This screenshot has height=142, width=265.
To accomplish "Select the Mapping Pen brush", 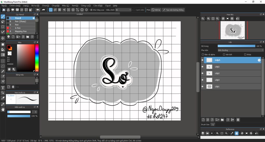I will tap(21, 31).
